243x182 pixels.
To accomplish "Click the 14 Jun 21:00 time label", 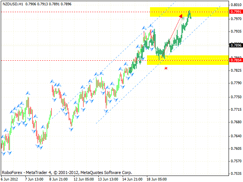I will [x=133, y=179].
